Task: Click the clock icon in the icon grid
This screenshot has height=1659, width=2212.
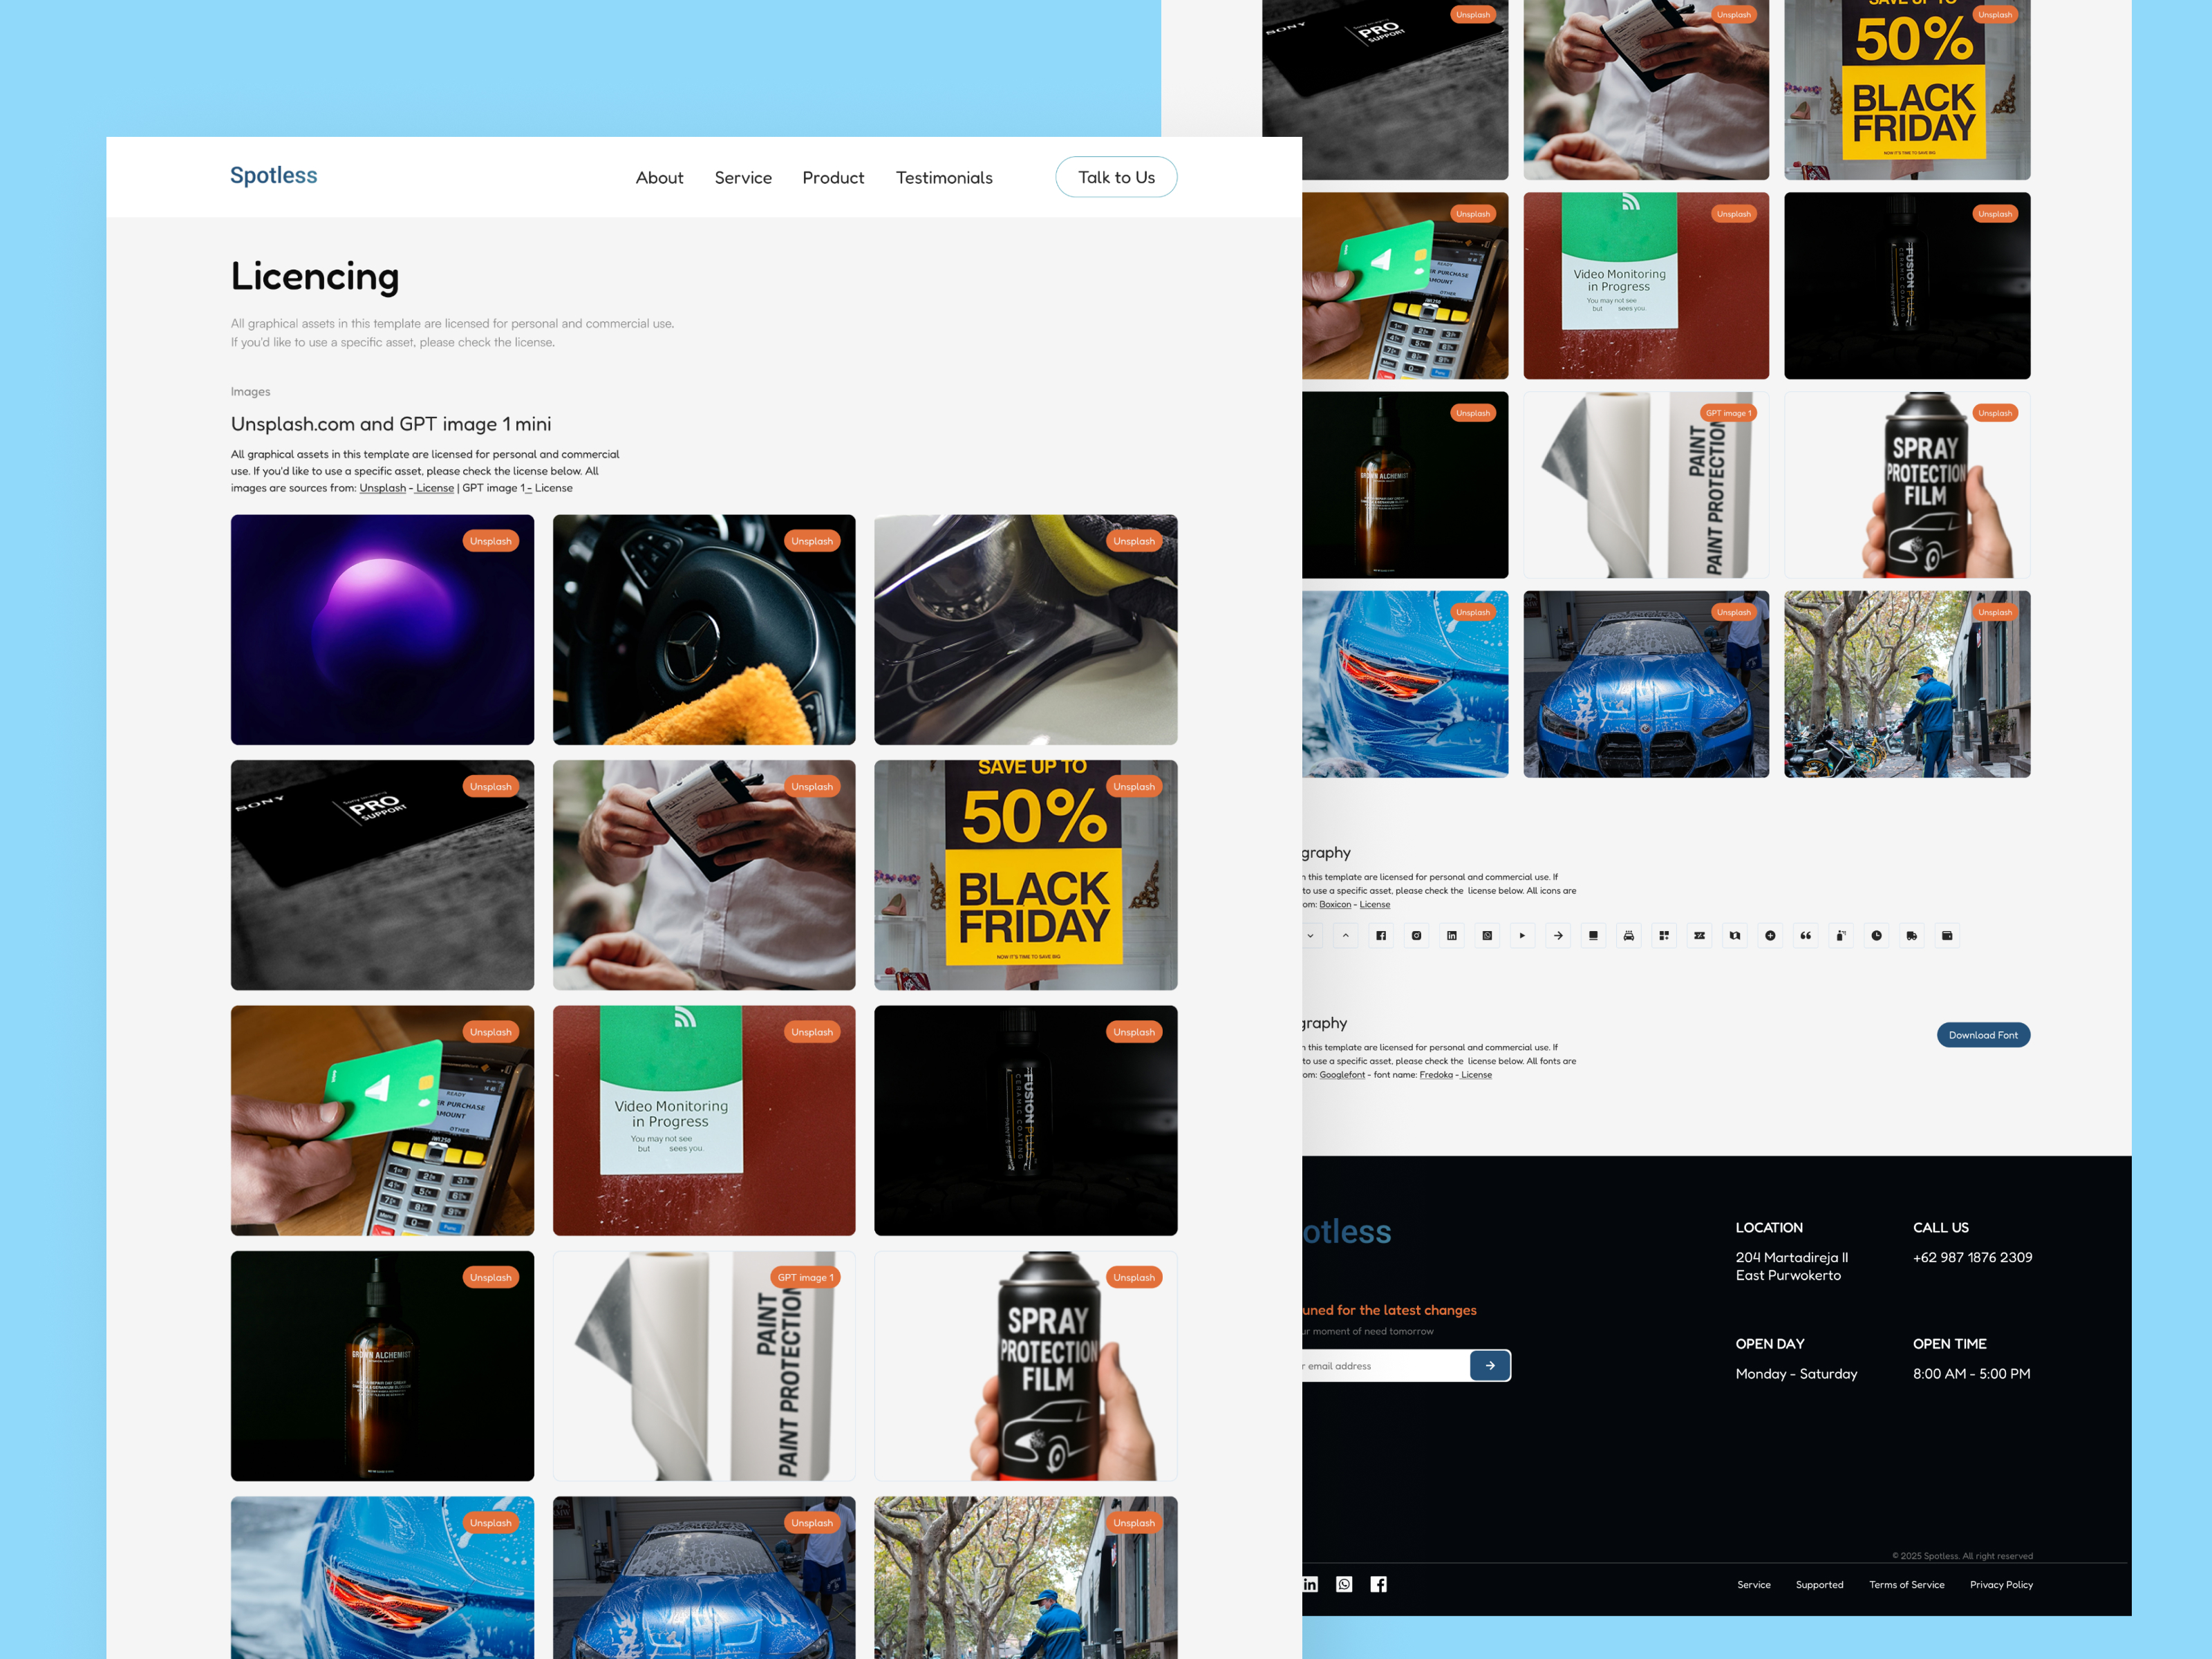Action: click(x=1876, y=936)
